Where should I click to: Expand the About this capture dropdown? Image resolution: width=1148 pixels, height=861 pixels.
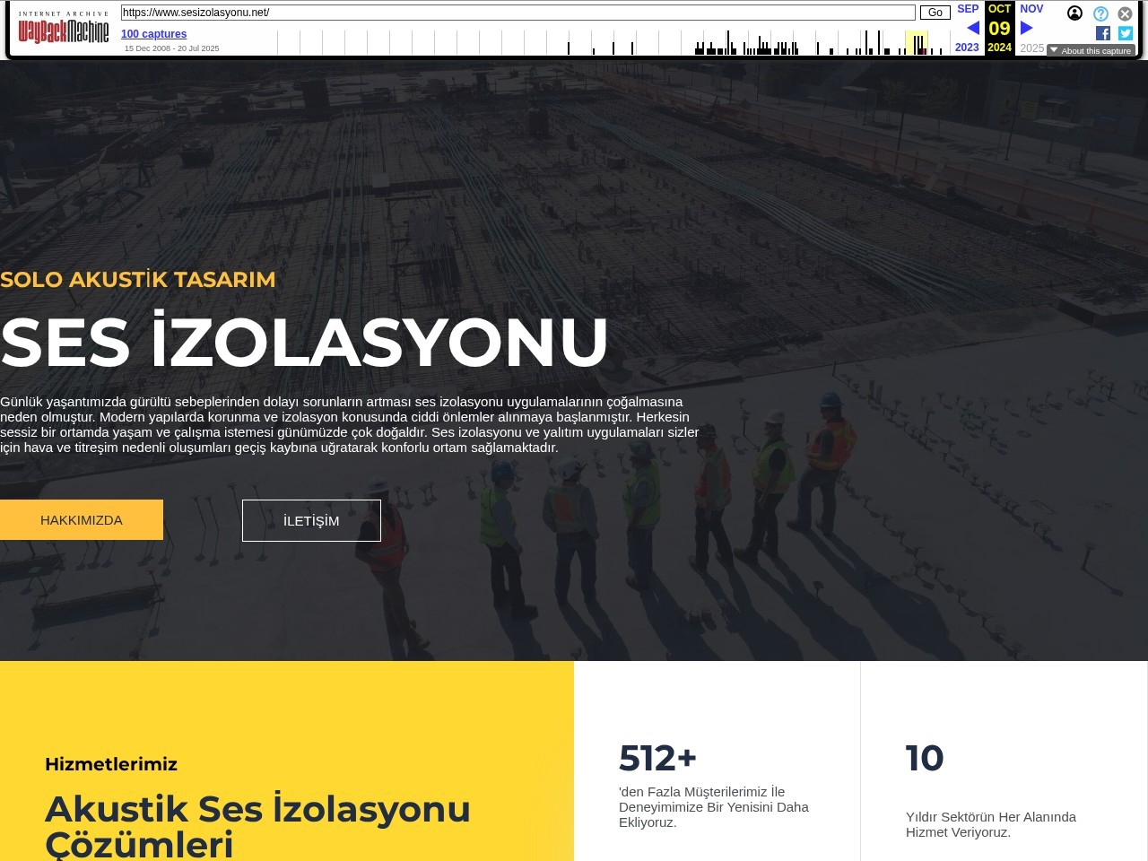[1091, 50]
